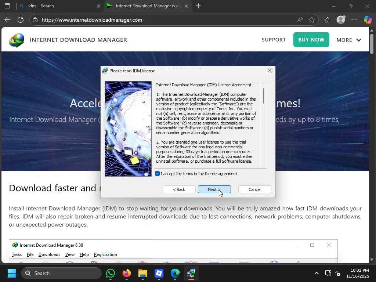Open the SUPPORT link on the website
The height and width of the screenshot is (282, 376).
point(274,40)
